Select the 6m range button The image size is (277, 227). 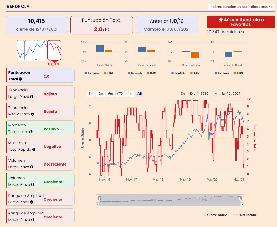(x=110, y=94)
